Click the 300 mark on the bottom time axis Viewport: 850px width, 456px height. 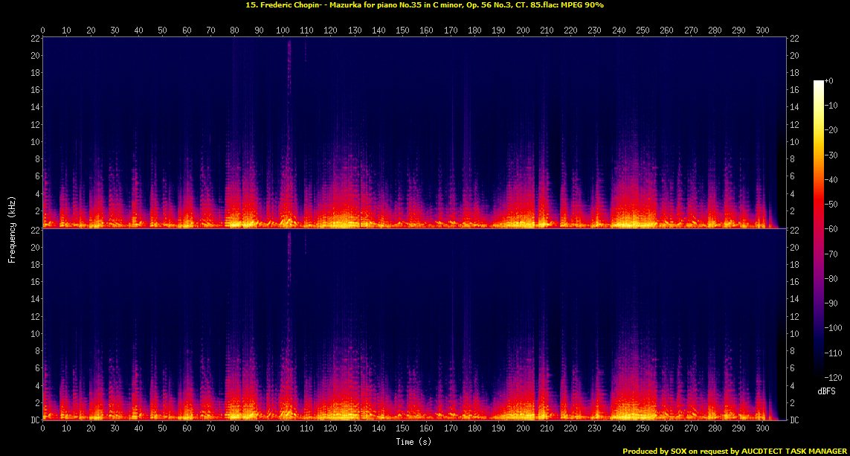[x=762, y=429]
